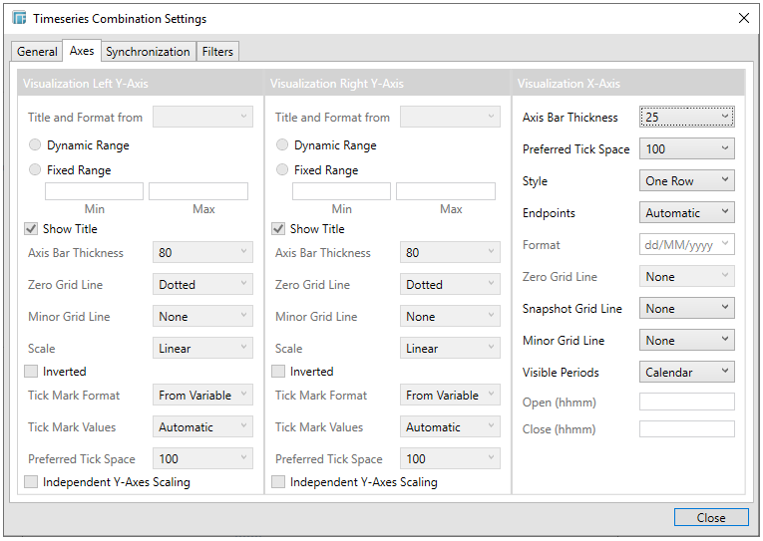
Task: Open the X-Axis Style dropdown
Action: 686,181
